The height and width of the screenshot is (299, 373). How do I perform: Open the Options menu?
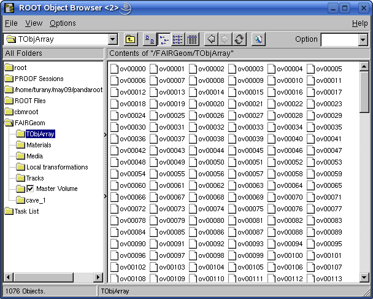[63, 23]
